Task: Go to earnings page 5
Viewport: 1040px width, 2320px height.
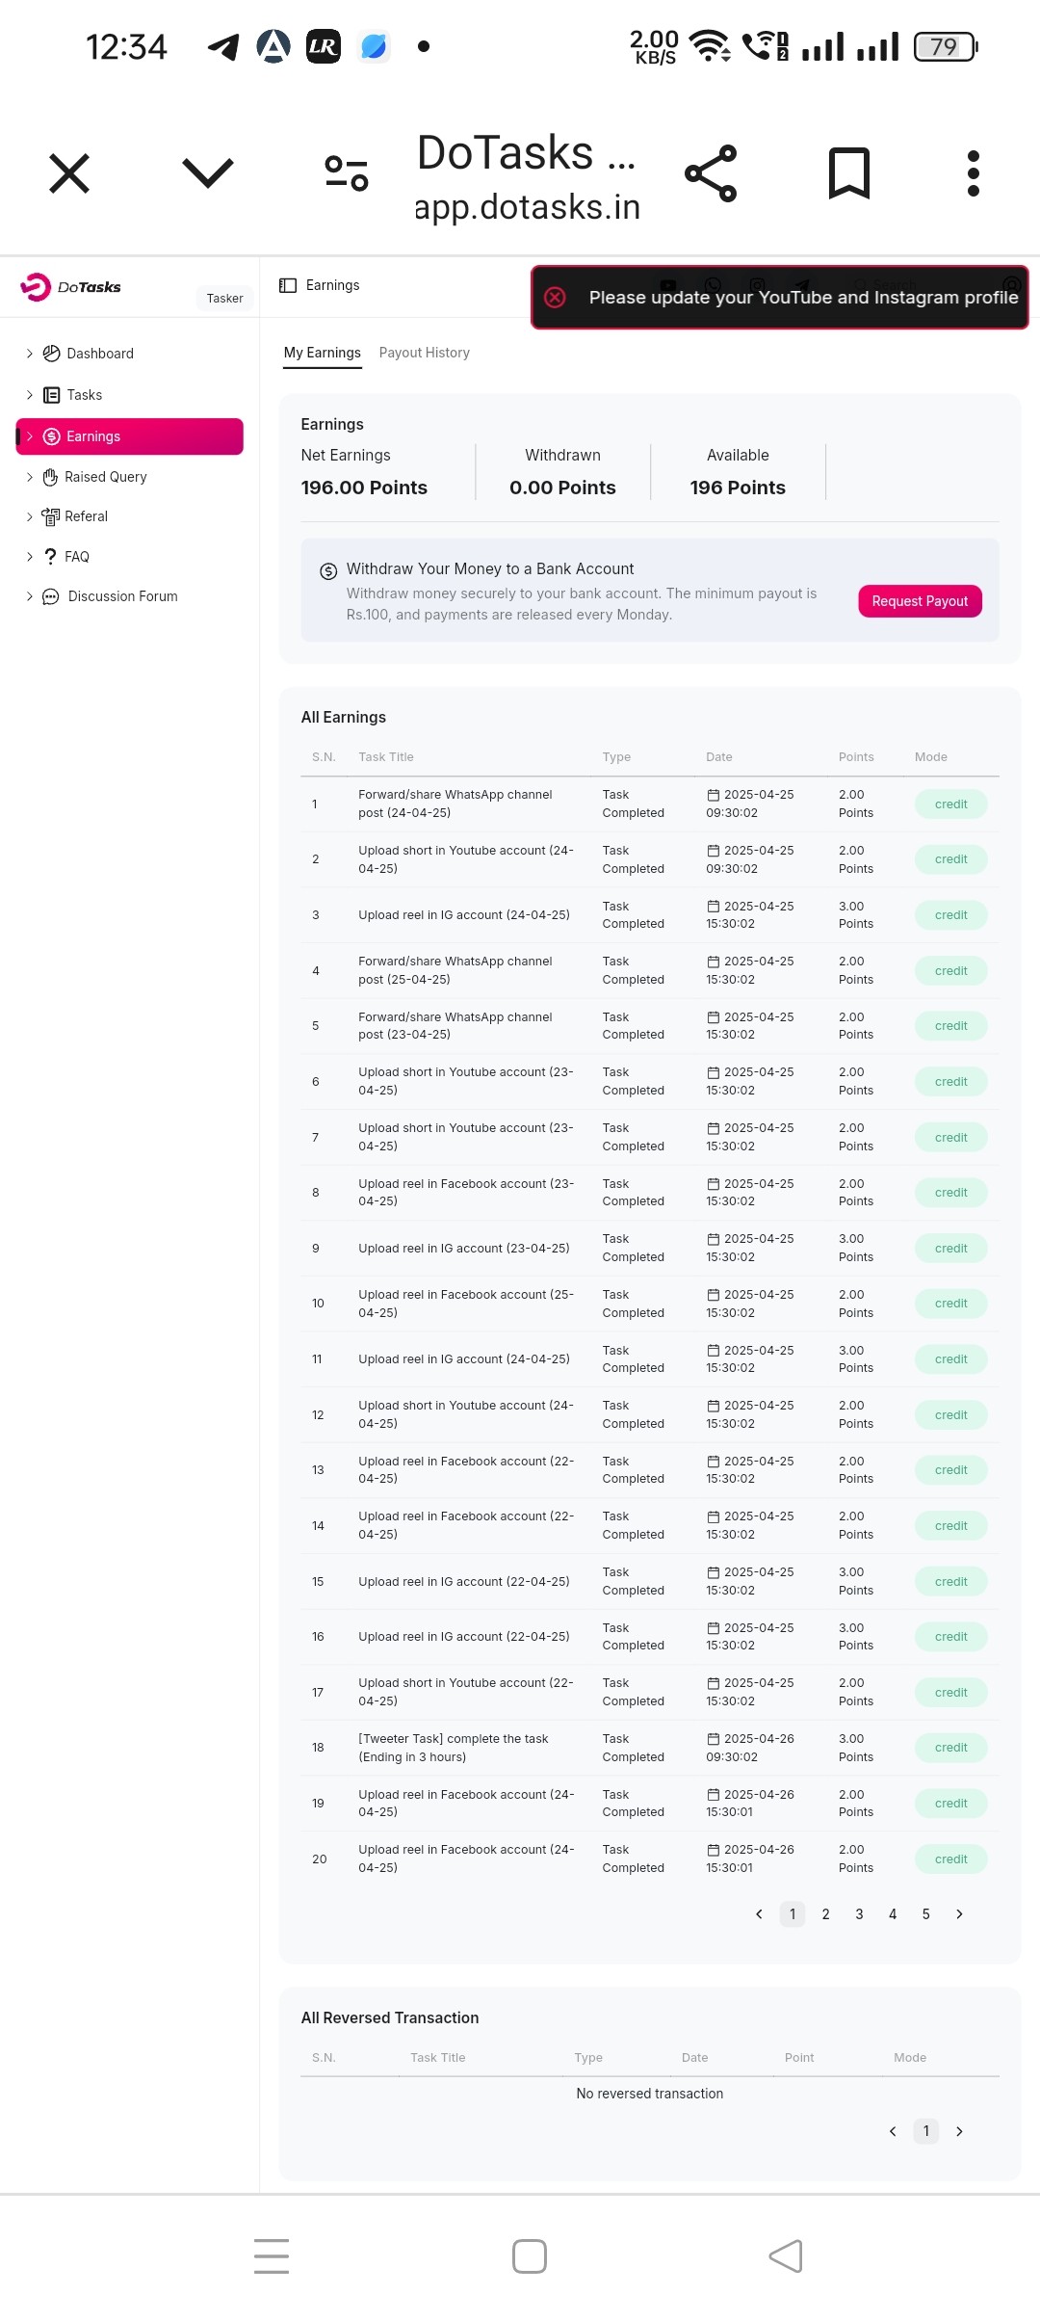Action: point(925,1914)
